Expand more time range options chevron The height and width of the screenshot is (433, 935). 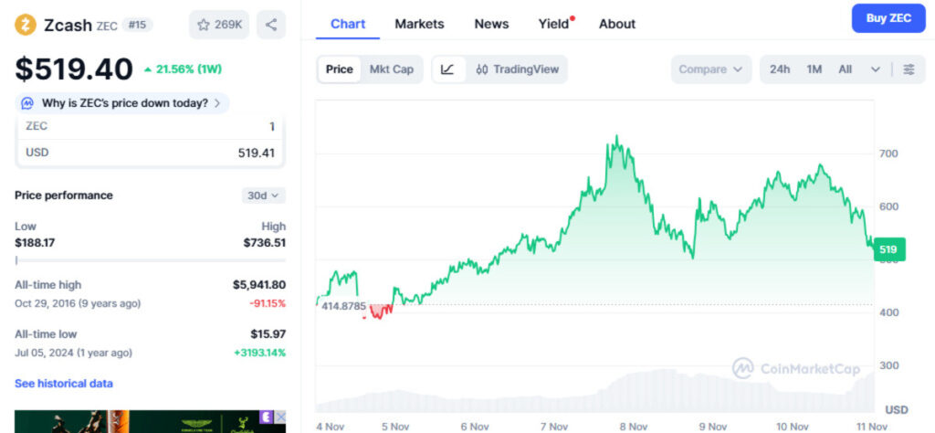pos(876,69)
